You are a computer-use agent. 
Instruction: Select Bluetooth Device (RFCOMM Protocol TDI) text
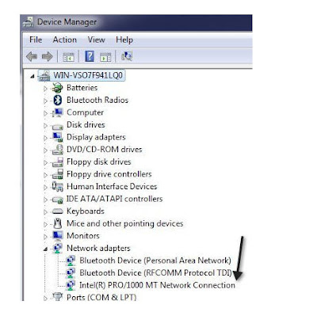point(156,273)
